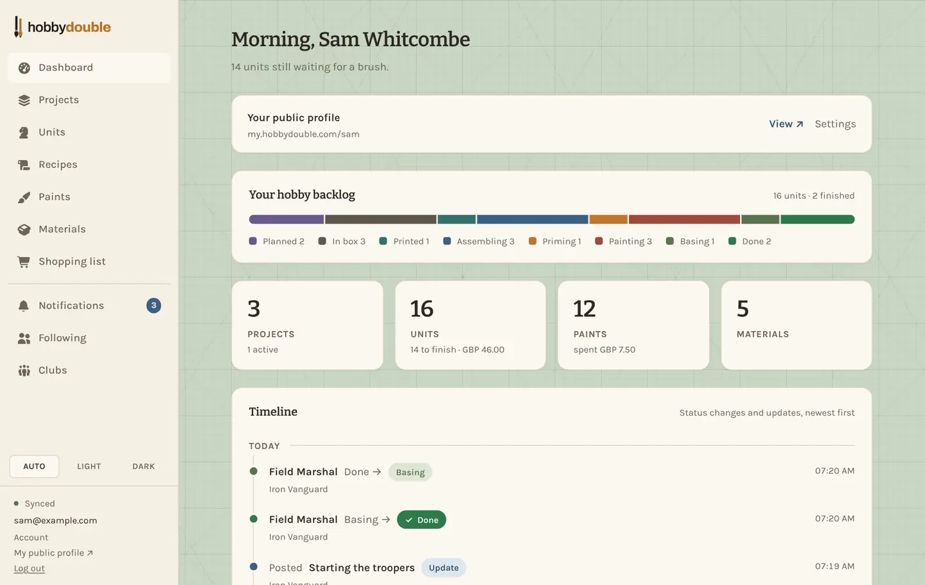Open the Recipes paint-roller icon
The image size is (925, 585).
24,165
